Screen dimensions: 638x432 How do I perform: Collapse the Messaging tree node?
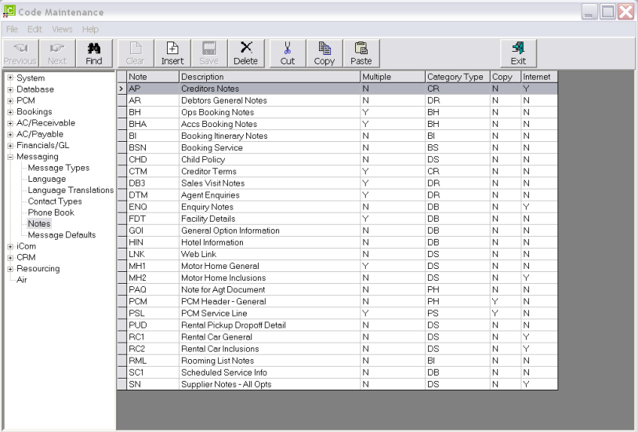[x=10, y=157]
